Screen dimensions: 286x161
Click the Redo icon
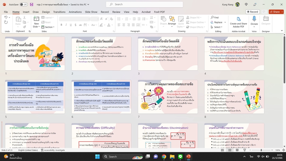pyautogui.click(x=6, y=22)
